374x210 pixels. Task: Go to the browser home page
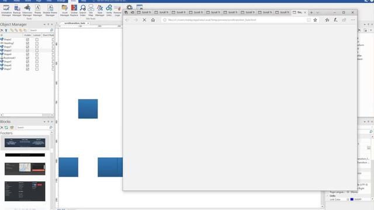[x=153, y=20]
